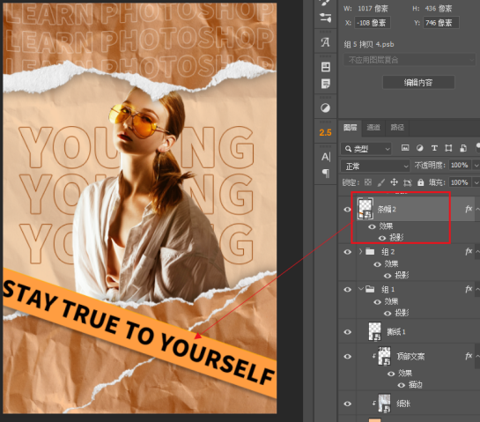Toggle 效果 visibility under 条幅 2
This screenshot has height=422, width=480.
point(372,226)
